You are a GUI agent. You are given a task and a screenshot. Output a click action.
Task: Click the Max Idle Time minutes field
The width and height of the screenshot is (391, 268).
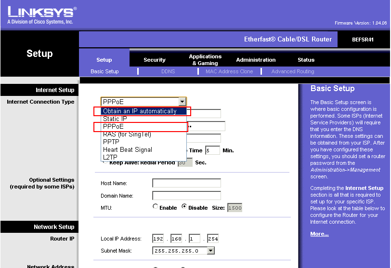(212, 150)
